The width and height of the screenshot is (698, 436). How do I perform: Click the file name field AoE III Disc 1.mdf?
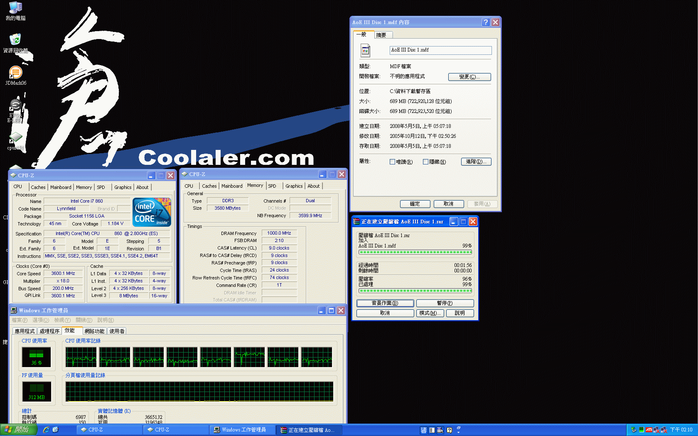pos(440,50)
